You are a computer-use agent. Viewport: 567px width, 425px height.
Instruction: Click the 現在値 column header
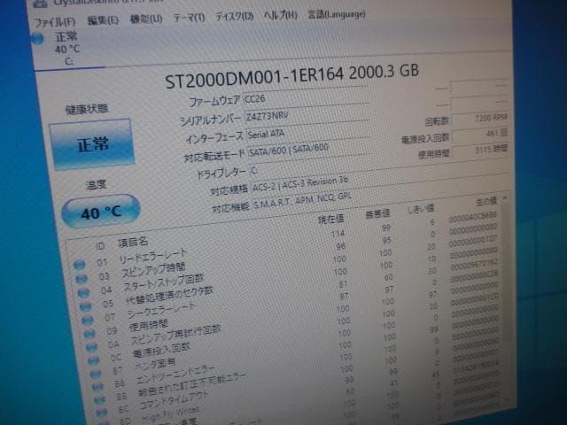330,219
